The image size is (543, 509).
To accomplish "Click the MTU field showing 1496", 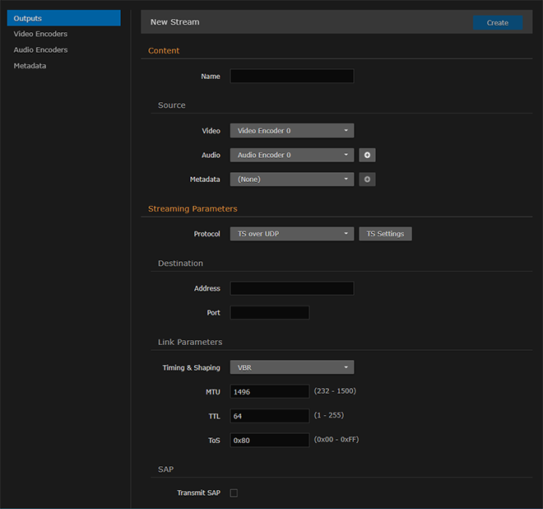I will click(x=269, y=391).
